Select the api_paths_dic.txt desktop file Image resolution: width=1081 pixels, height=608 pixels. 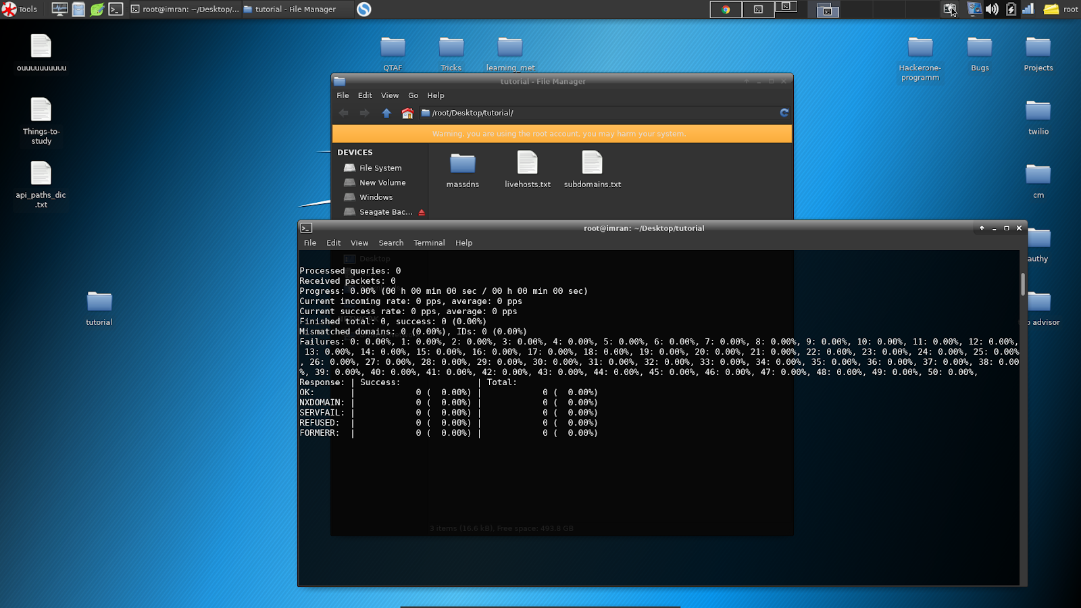coord(41,184)
